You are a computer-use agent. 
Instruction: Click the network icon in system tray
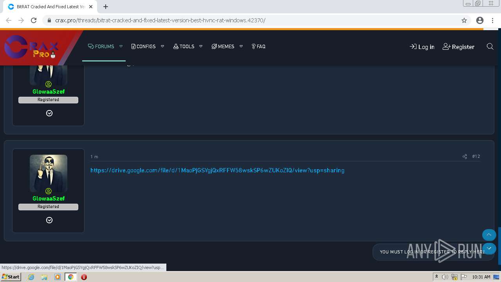[454, 277]
